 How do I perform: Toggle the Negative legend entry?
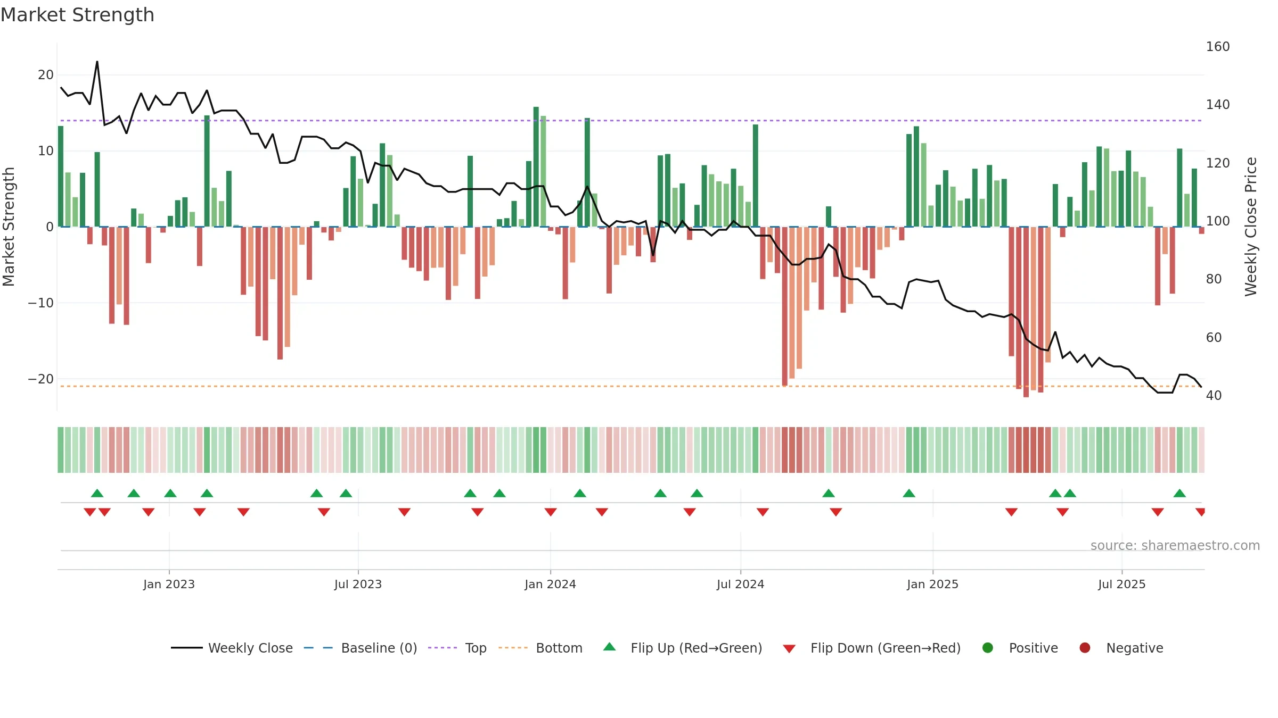(1121, 648)
